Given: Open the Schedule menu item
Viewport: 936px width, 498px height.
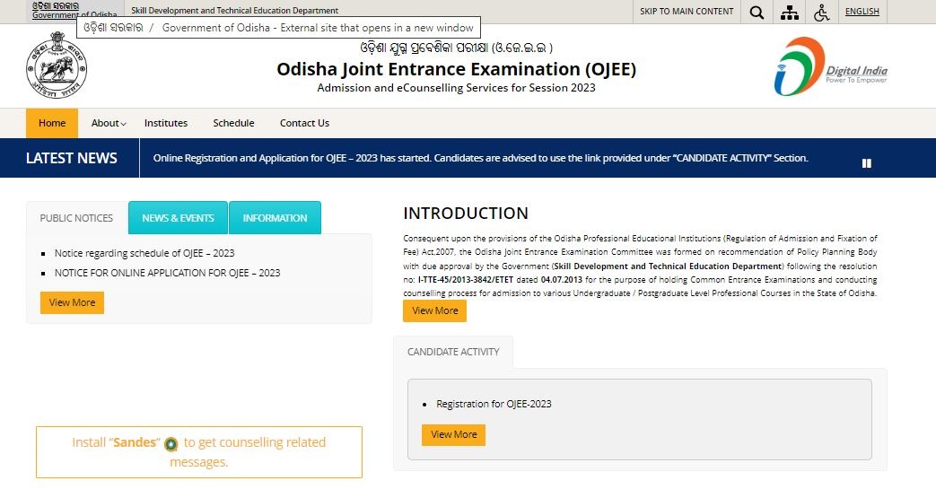Looking at the screenshot, I should (x=233, y=123).
